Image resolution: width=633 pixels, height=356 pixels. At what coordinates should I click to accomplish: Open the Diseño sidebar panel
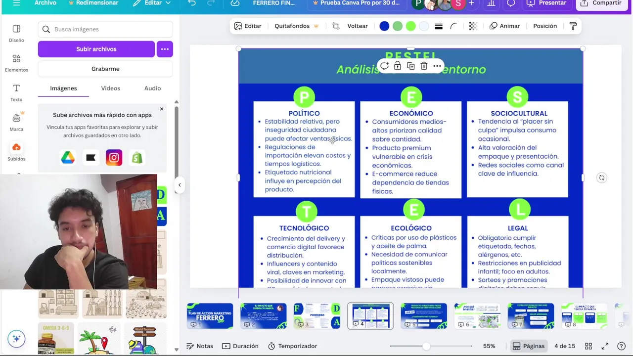[x=16, y=34]
